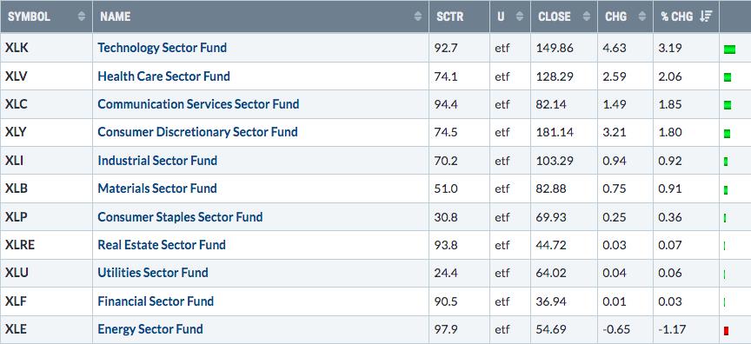Click green bar in Health Care row
This screenshot has width=751, height=344.
point(728,77)
